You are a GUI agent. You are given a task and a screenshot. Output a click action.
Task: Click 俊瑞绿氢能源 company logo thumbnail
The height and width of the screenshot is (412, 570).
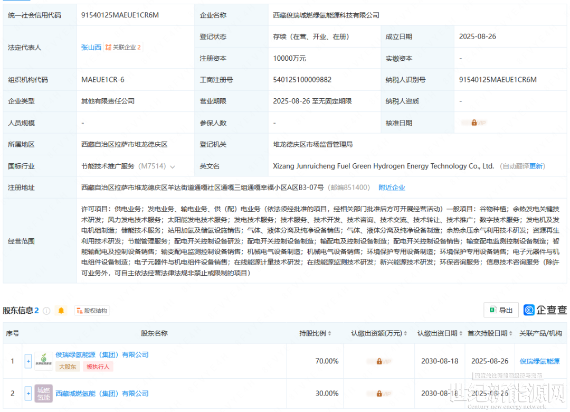43,361
